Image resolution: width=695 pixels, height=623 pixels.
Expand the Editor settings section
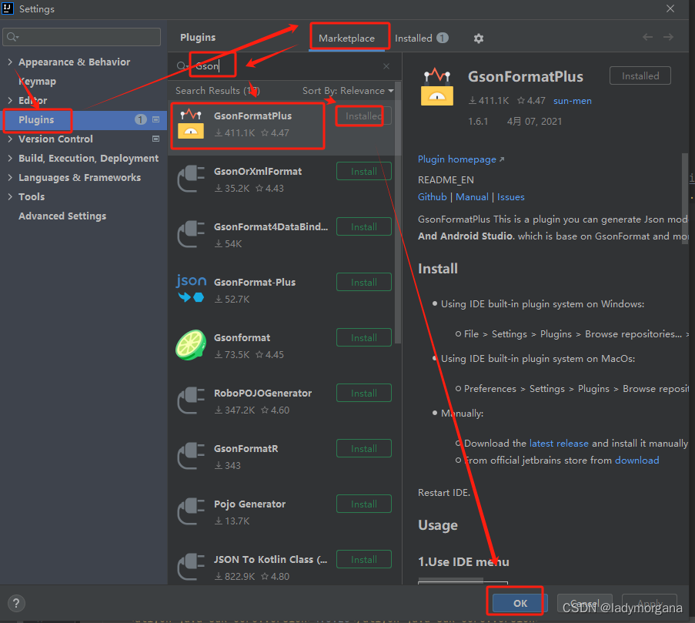pyautogui.click(x=10, y=100)
